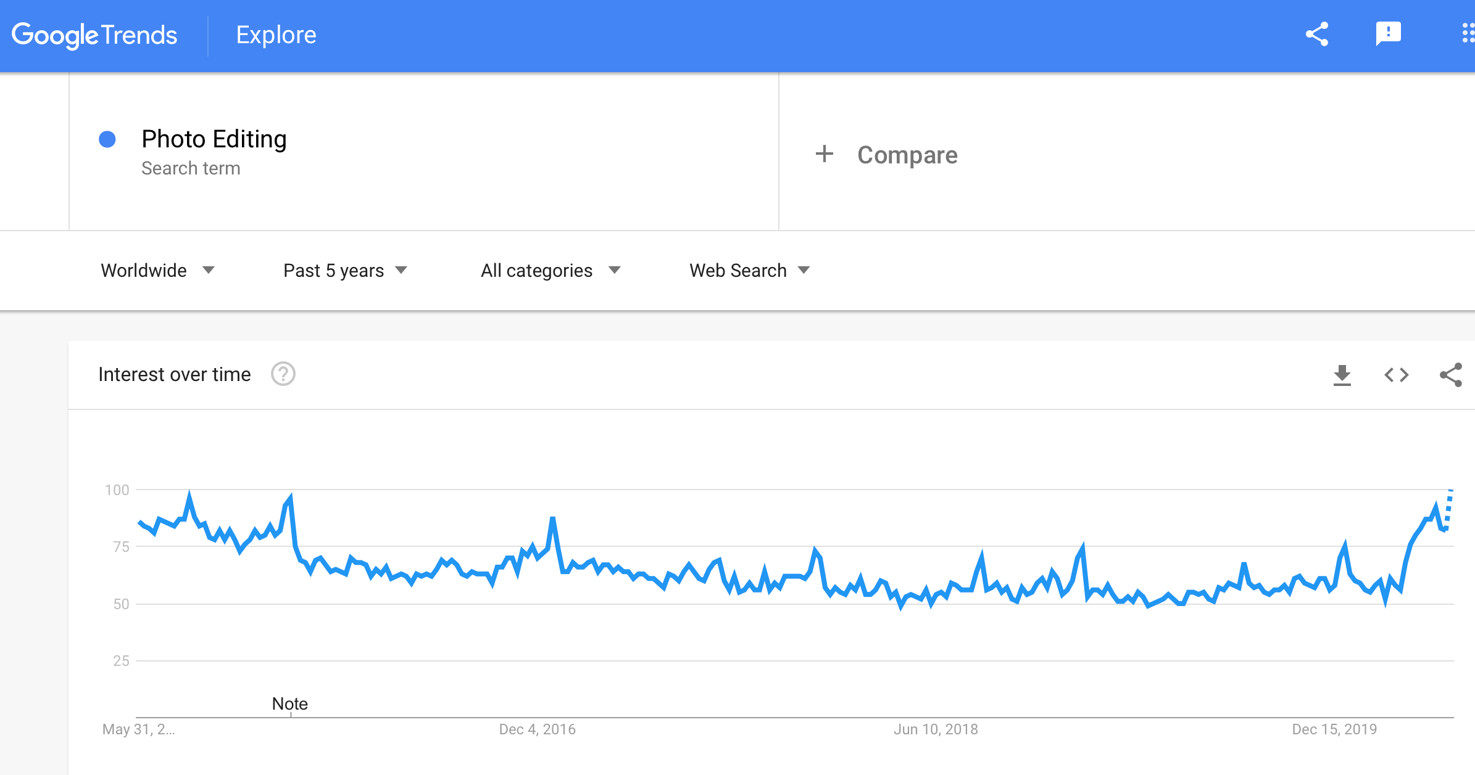The width and height of the screenshot is (1475, 775).
Task: Download the Interest over time CSV
Action: [1342, 375]
